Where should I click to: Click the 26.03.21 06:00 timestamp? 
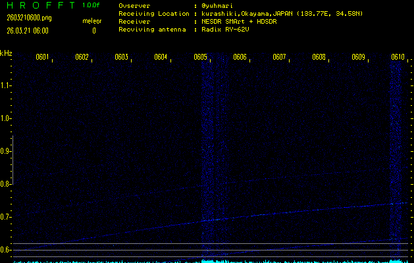click(x=28, y=30)
